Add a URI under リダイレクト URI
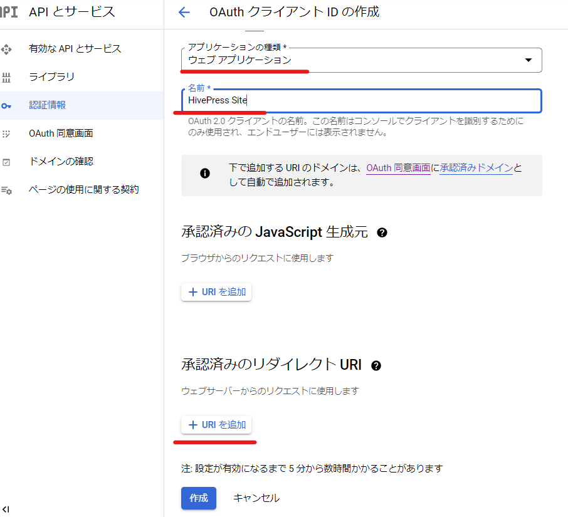568x517 pixels. [216, 425]
